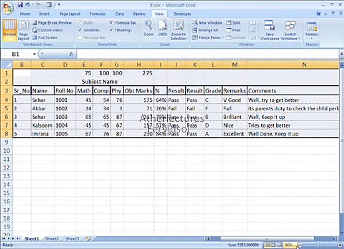Select the Comments header cell
This screenshot has width=344, height=249.
pyautogui.click(x=293, y=91)
